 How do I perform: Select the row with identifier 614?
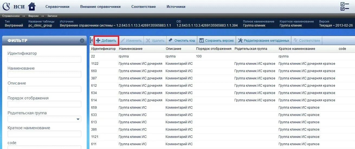[222, 100]
